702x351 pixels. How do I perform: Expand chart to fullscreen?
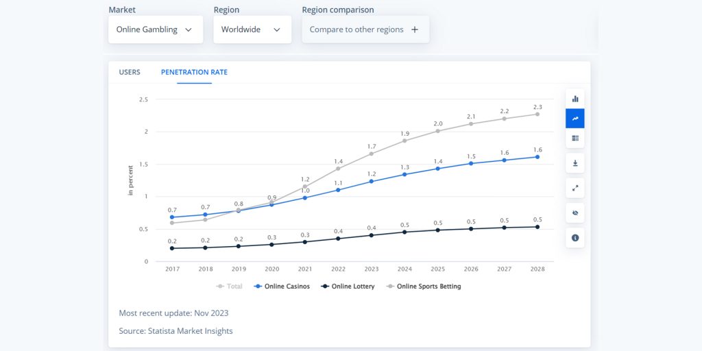tap(575, 188)
